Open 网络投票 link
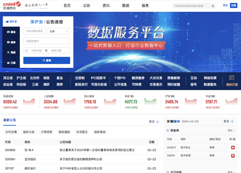 (210, 78)
